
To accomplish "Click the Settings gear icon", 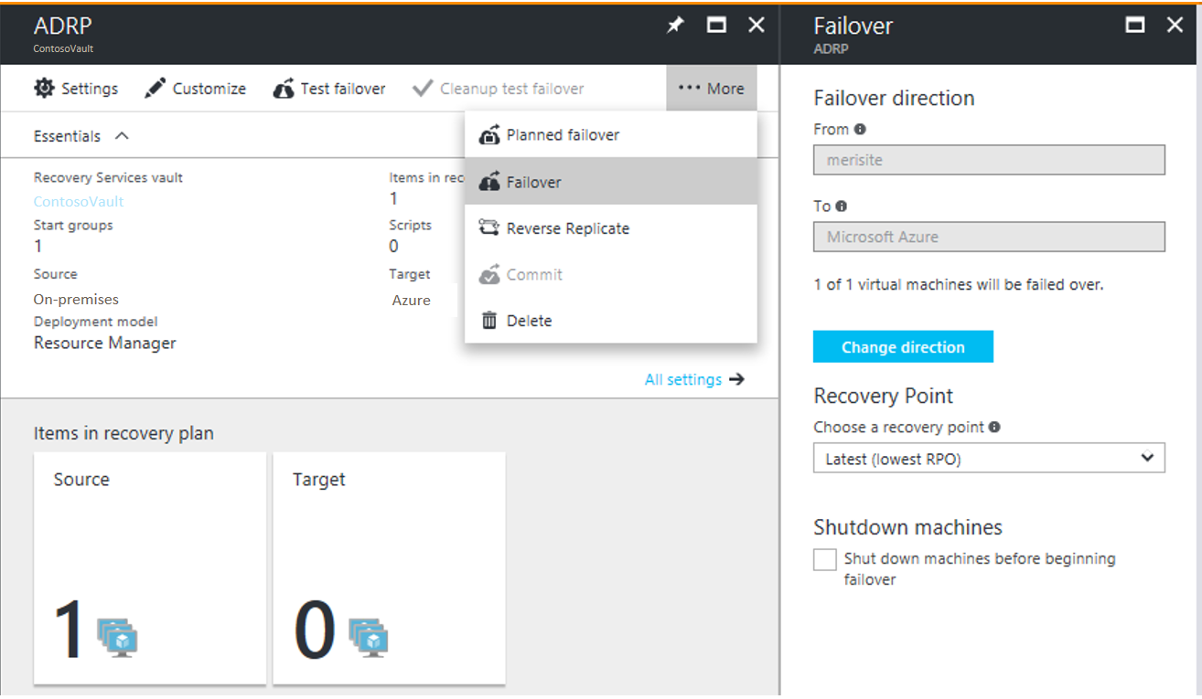I will (44, 88).
